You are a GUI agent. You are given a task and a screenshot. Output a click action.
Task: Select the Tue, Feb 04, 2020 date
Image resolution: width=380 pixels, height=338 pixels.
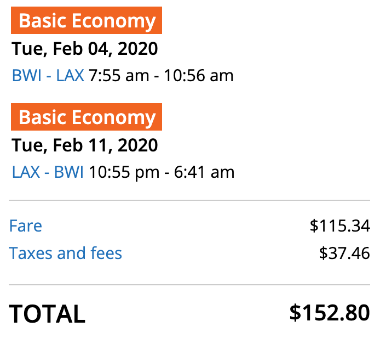[84, 49]
